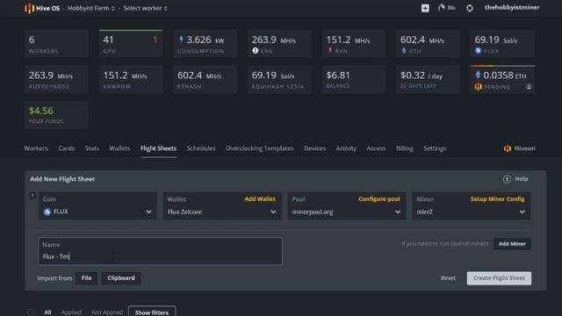Image resolution: width=562 pixels, height=316 pixels.
Task: Click the thehobbyistminer account name
Action: pos(512,8)
